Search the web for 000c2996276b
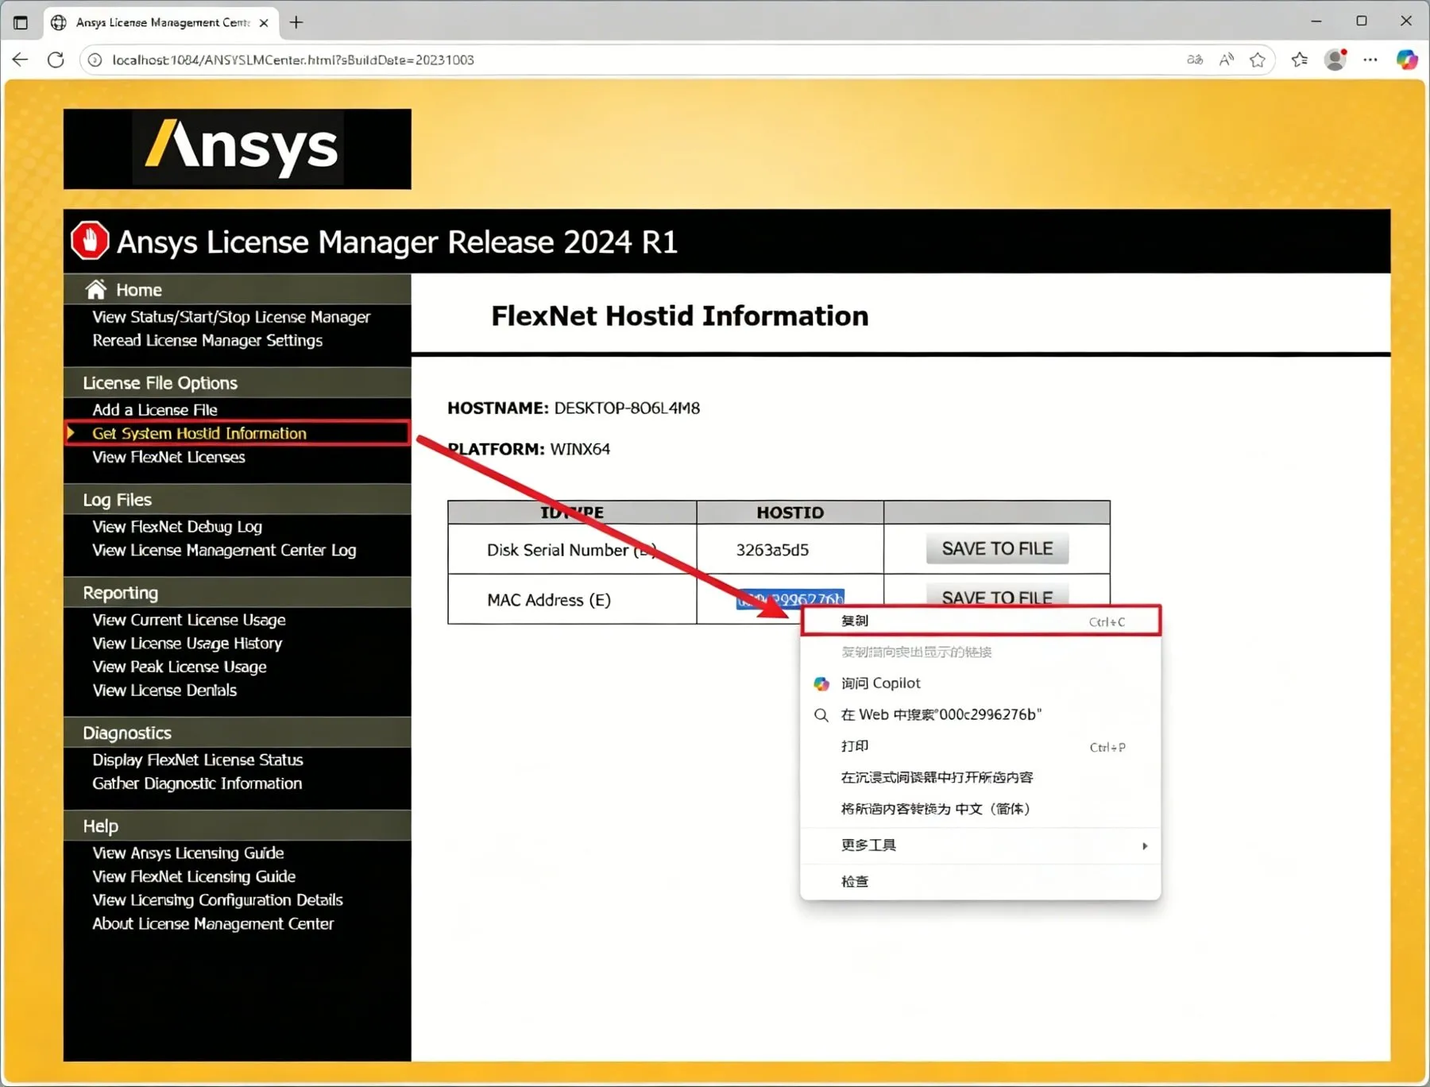 tap(981, 714)
